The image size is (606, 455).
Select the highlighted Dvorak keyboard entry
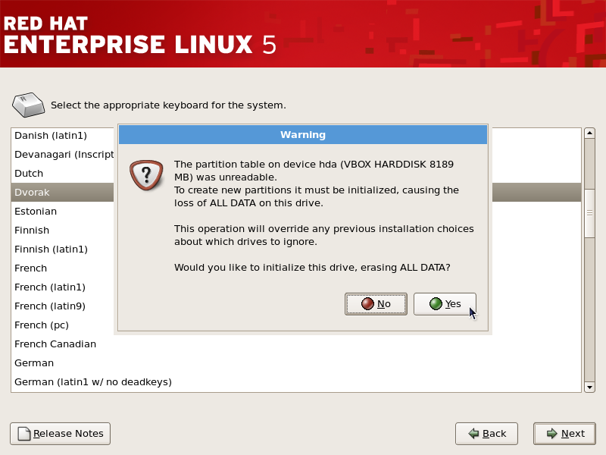coord(62,193)
